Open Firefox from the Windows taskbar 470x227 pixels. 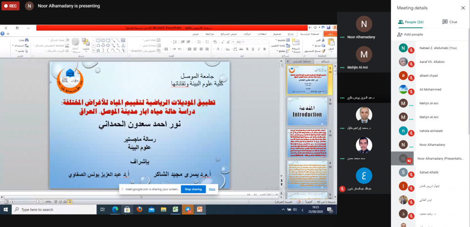pyautogui.click(x=140, y=210)
